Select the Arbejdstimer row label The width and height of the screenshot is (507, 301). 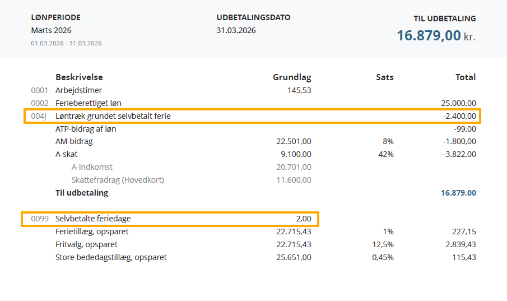pos(78,90)
